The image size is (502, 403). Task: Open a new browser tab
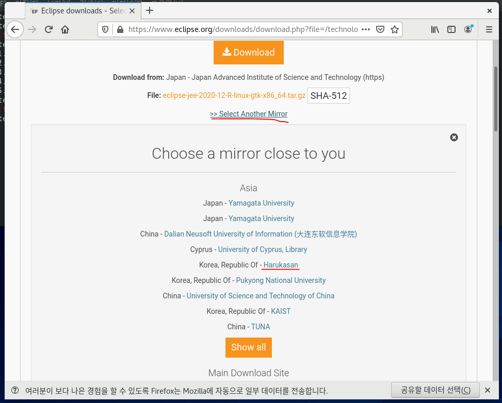[150, 10]
